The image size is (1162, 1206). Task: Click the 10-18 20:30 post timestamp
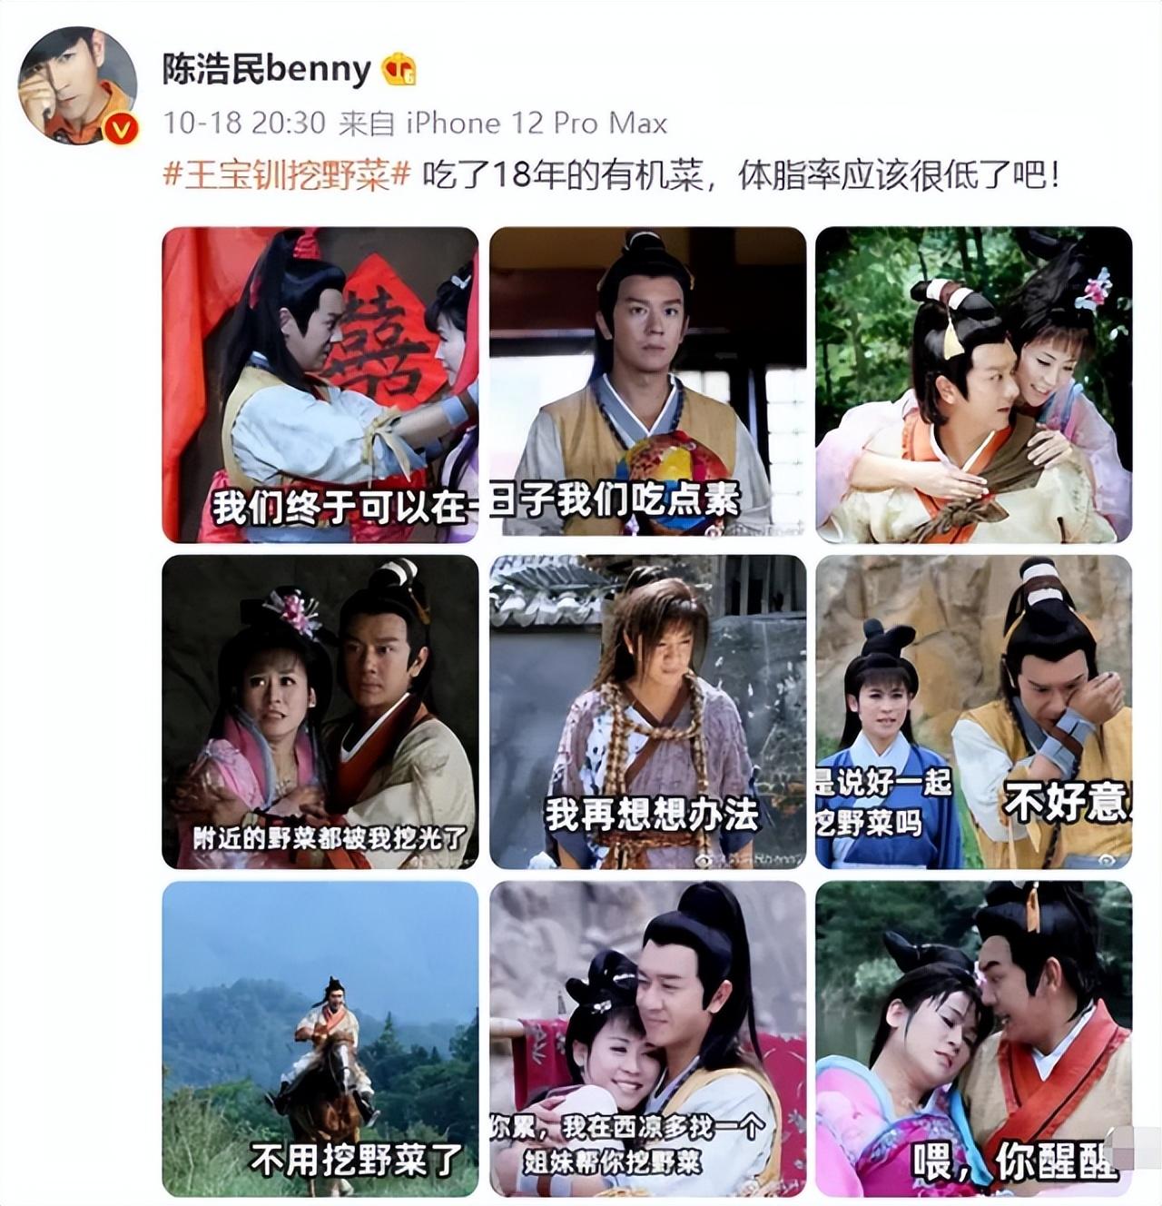click(x=244, y=123)
